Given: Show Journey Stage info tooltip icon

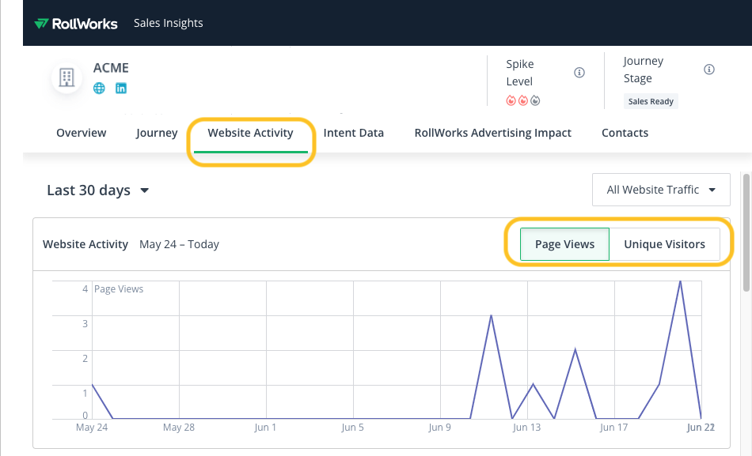Looking at the screenshot, I should (x=709, y=70).
